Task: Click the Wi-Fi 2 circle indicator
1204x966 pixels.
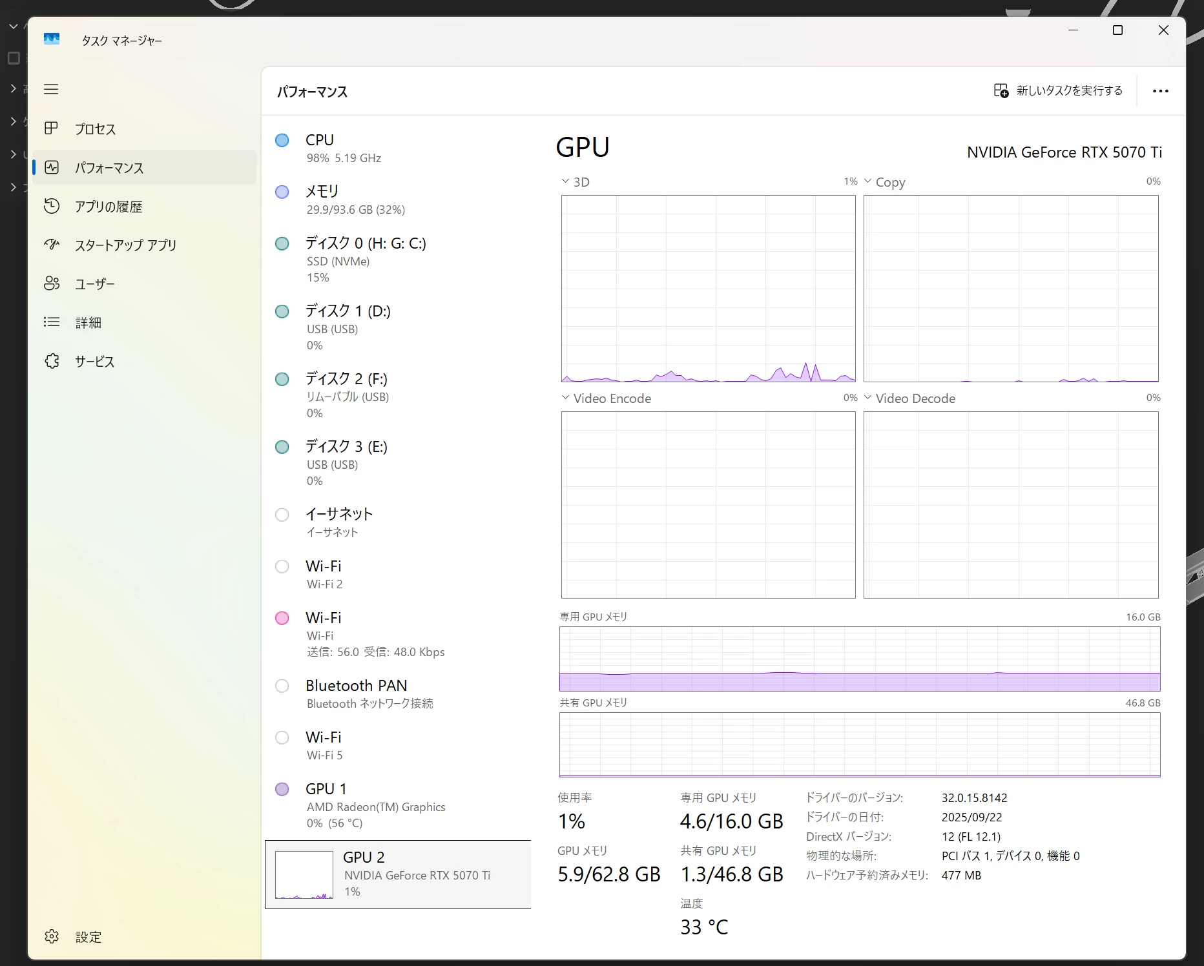Action: tap(282, 566)
